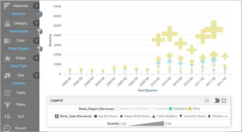Expand the Store_Type legend plus box

57,116
